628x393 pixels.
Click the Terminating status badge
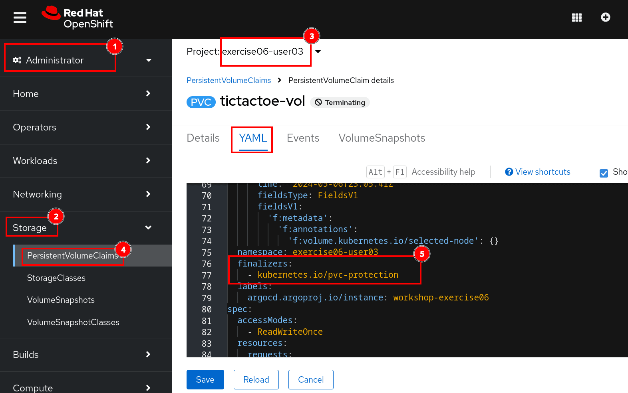(x=340, y=103)
